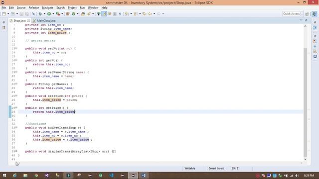
Task: Click the Save All toolbar icon
Action: 27,14
